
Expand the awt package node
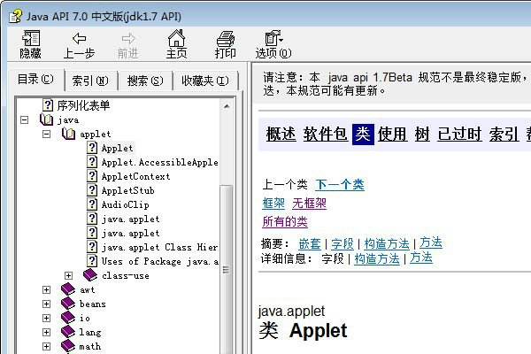point(46,290)
